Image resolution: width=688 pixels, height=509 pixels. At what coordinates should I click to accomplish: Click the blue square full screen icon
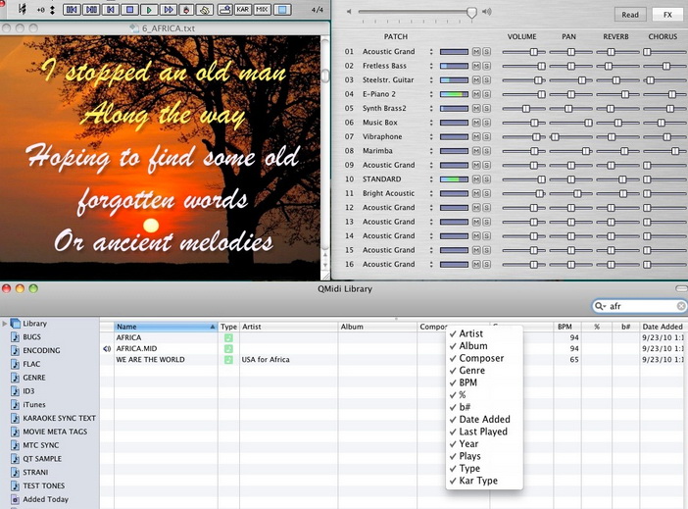pos(282,9)
